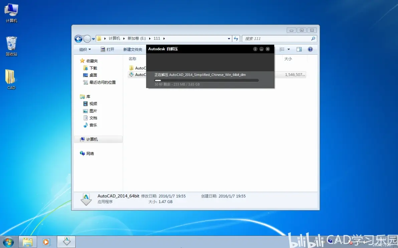The image size is (398, 248).
Task: Change the view with the view icon
Action: 282,49
